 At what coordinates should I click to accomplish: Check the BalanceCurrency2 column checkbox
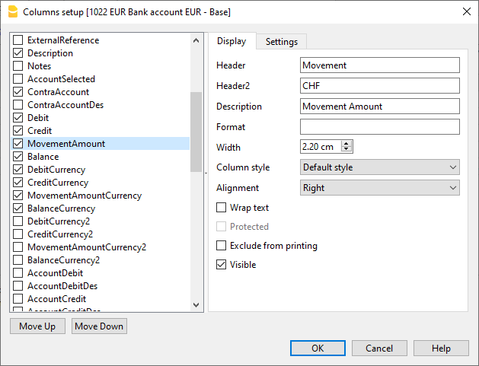tap(18, 260)
